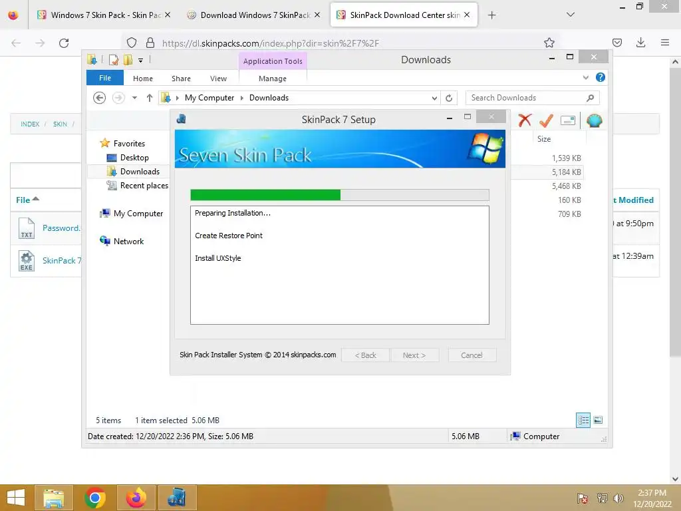
Task: Click the Password file link on webpage
Action: [61, 228]
